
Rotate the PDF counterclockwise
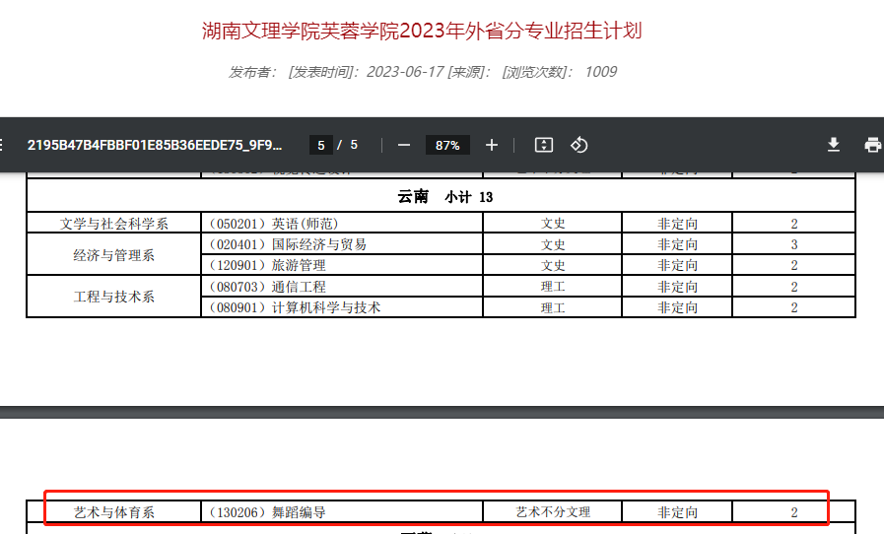click(x=579, y=145)
